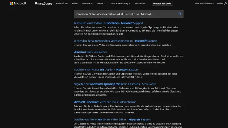Click the Microsoft 365 kaufen button

coord(162,3)
